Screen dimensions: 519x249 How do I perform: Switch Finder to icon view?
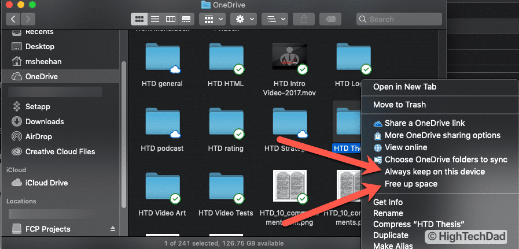click(139, 19)
